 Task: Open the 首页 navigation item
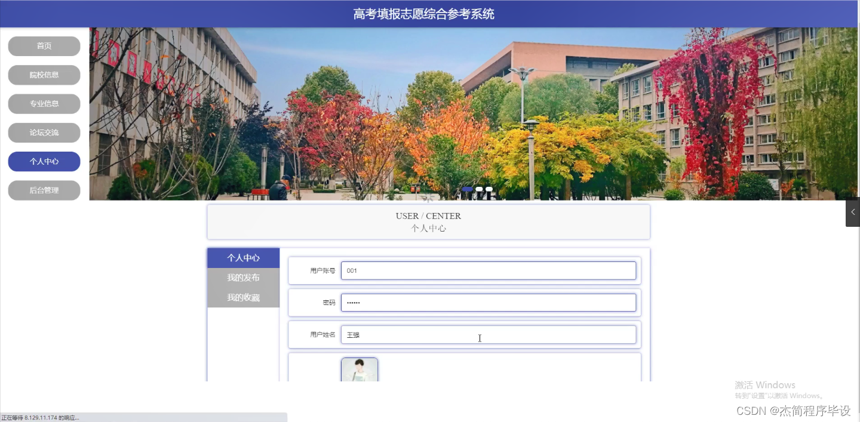pos(44,46)
